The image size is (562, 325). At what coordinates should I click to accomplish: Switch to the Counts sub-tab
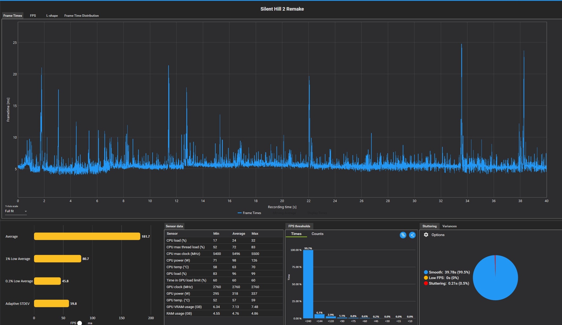pos(317,234)
